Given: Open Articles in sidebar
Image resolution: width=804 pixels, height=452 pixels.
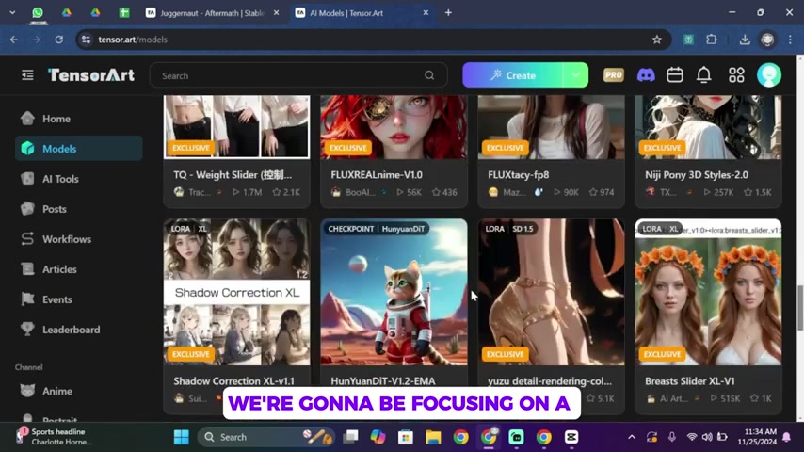Looking at the screenshot, I should click(79, 269).
